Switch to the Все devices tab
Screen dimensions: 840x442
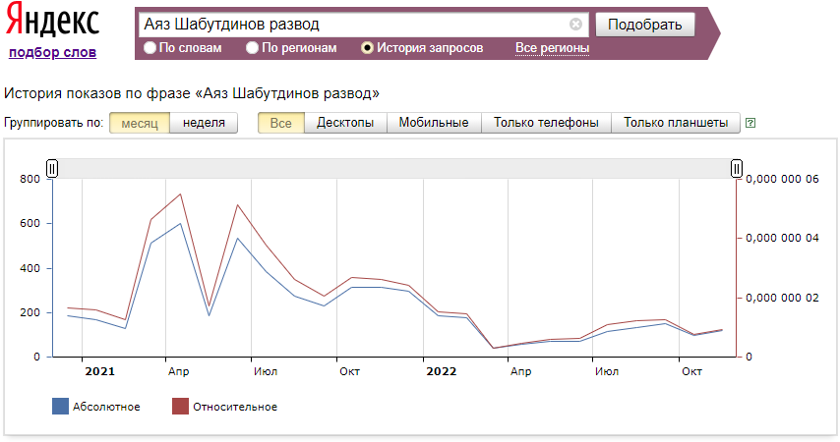[280, 123]
